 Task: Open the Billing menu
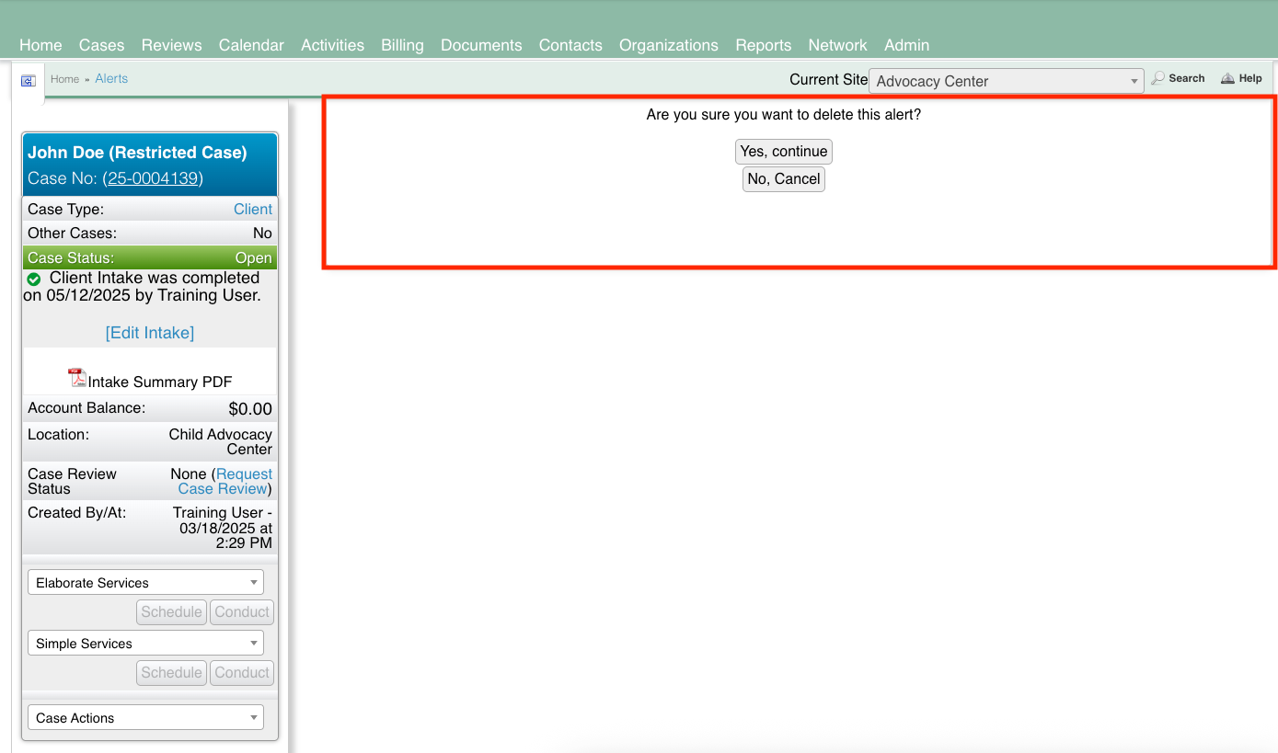click(x=402, y=45)
